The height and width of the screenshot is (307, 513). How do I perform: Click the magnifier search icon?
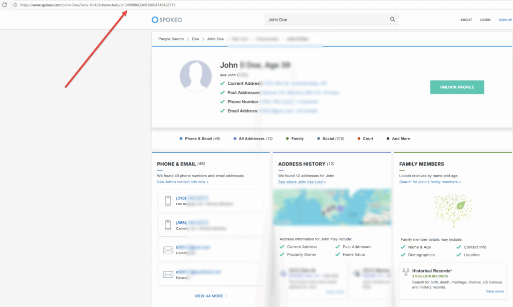(393, 20)
